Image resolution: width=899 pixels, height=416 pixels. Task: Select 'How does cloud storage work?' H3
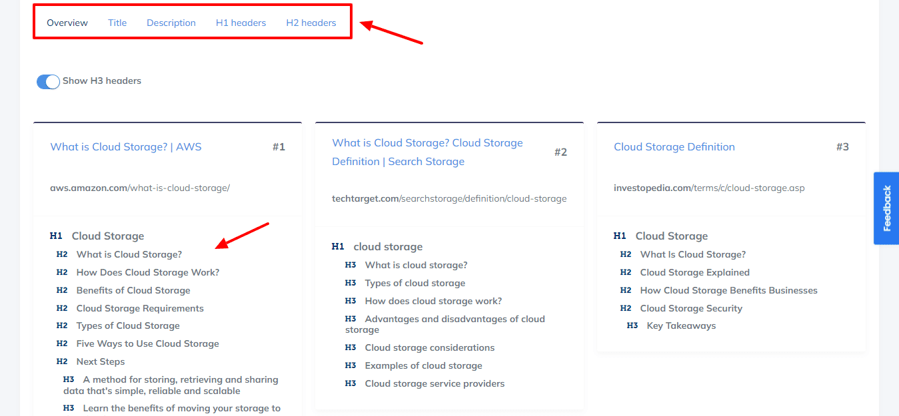[433, 301]
